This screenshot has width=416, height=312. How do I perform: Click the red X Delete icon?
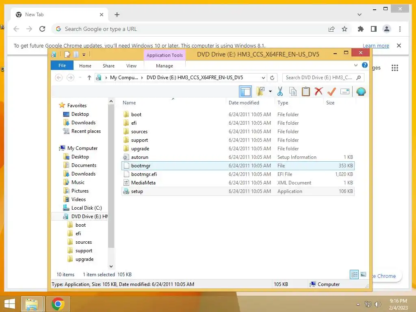click(x=318, y=91)
